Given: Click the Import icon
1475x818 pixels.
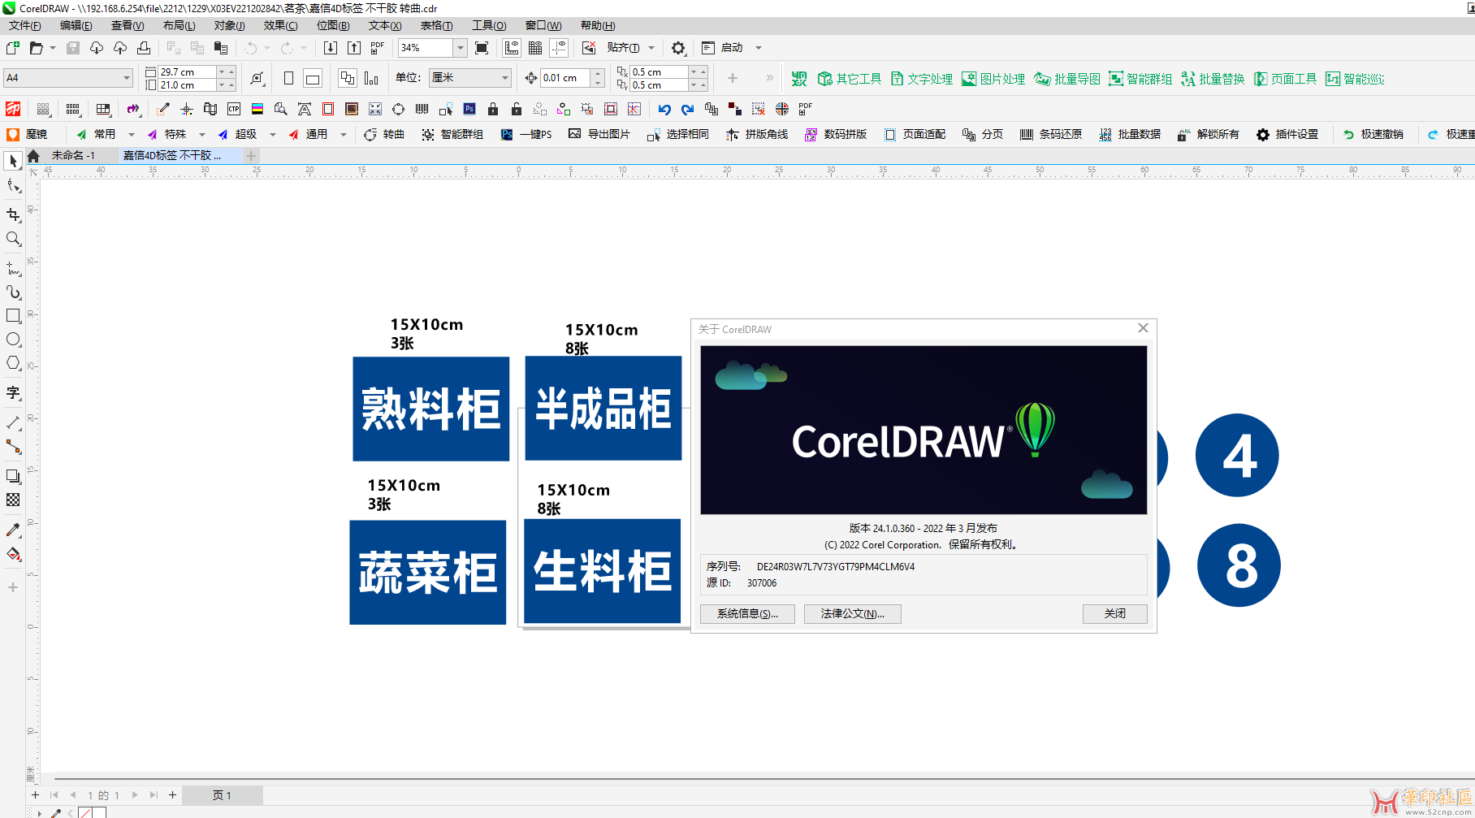Looking at the screenshot, I should pyautogui.click(x=331, y=48).
